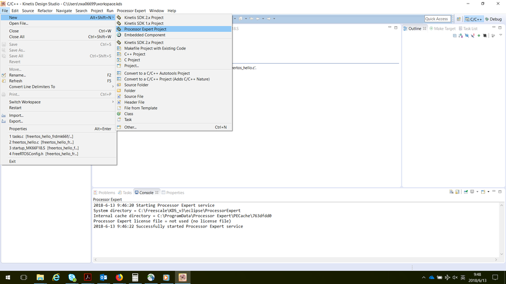Screen dimensions: 506x284
Task: Open recent file 1 tasks.c
Action: 58,136
